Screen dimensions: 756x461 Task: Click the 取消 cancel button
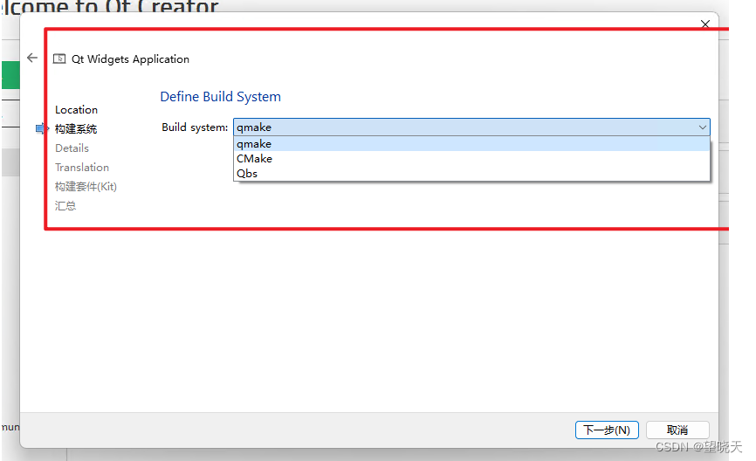(677, 430)
